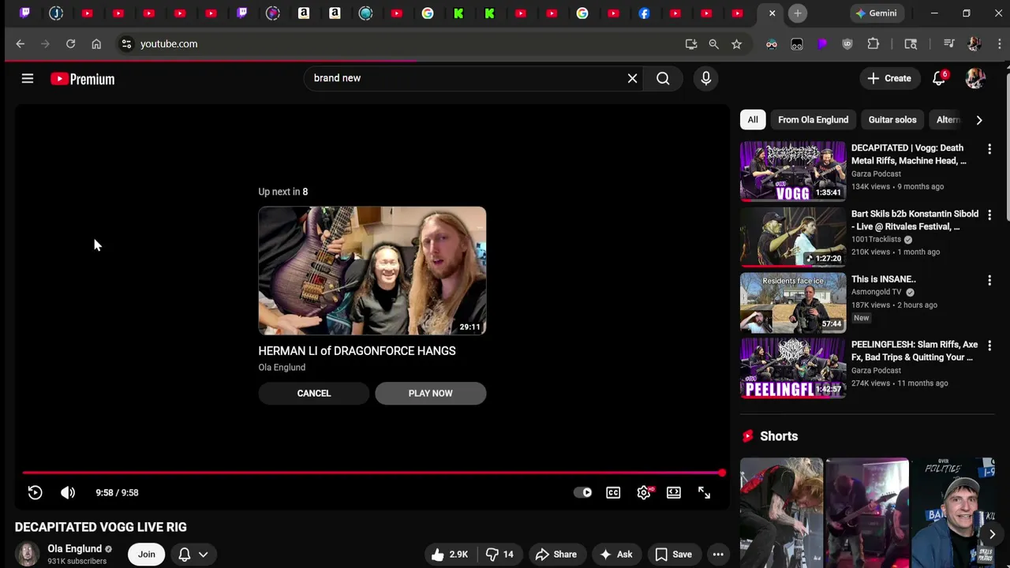Open Garza Podcast channel under DECAPITATED video
Screen dimensions: 1010x568
click(876, 174)
